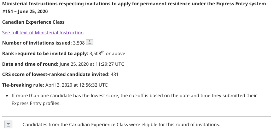Click the Canadian Experience Class subheading
Viewport: 273px width, 134px height.
click(33, 22)
